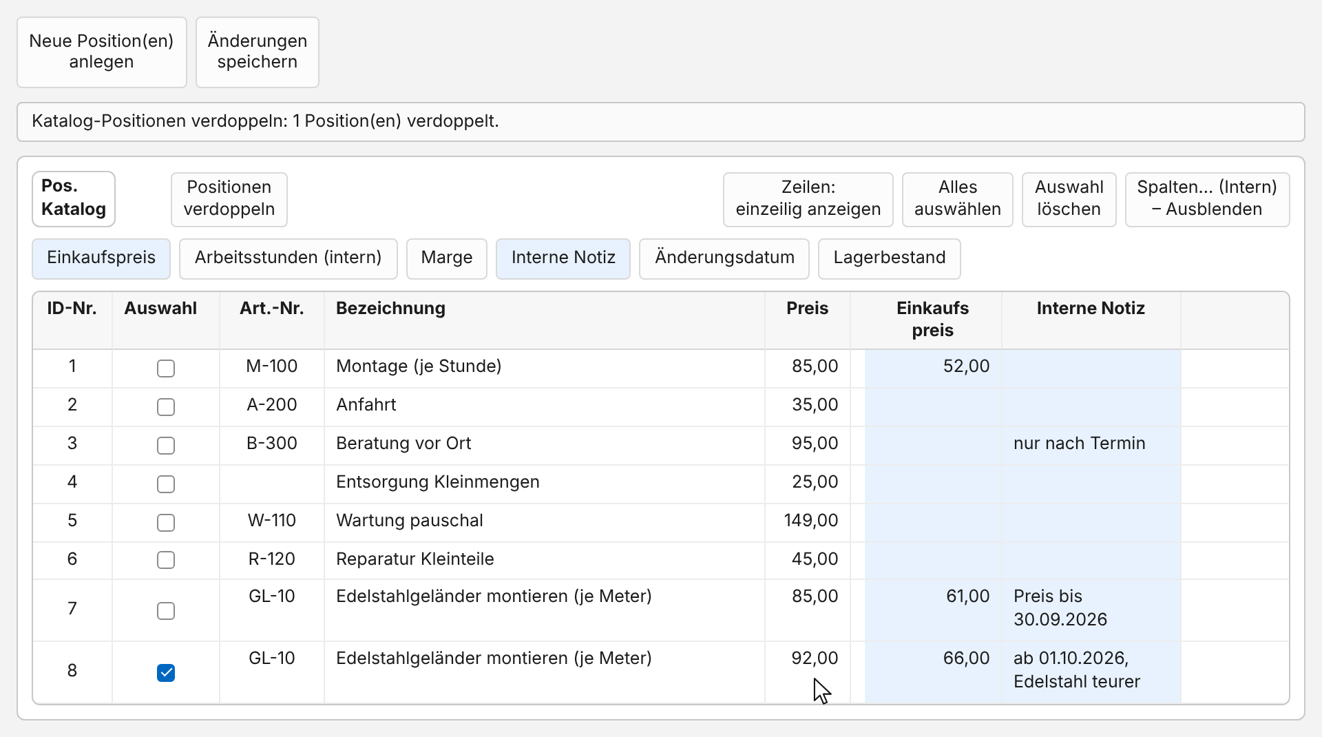The image size is (1322, 737).
Task: Toggle the Arbeitsstunden (intern) column chip
Action: tap(288, 258)
